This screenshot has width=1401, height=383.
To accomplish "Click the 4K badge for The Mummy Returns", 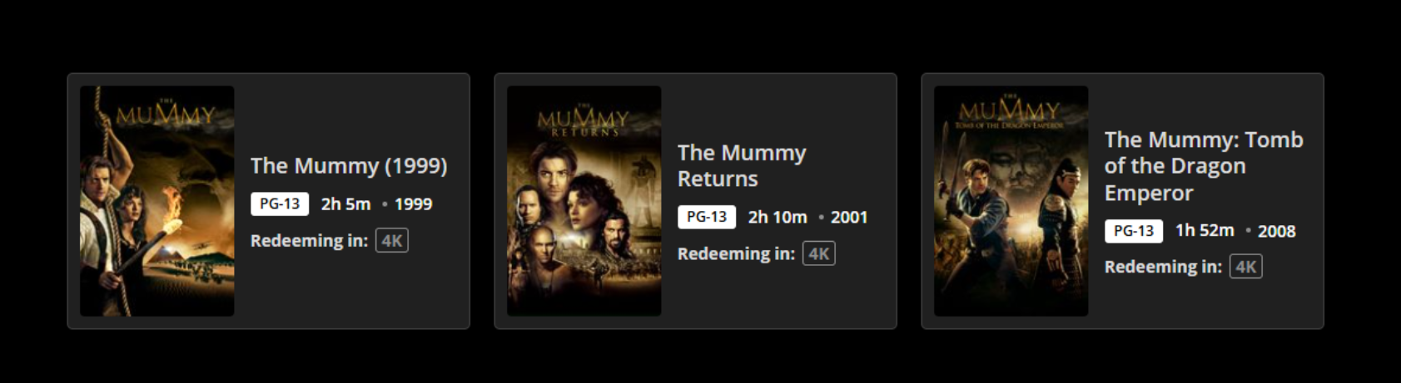I will [819, 254].
